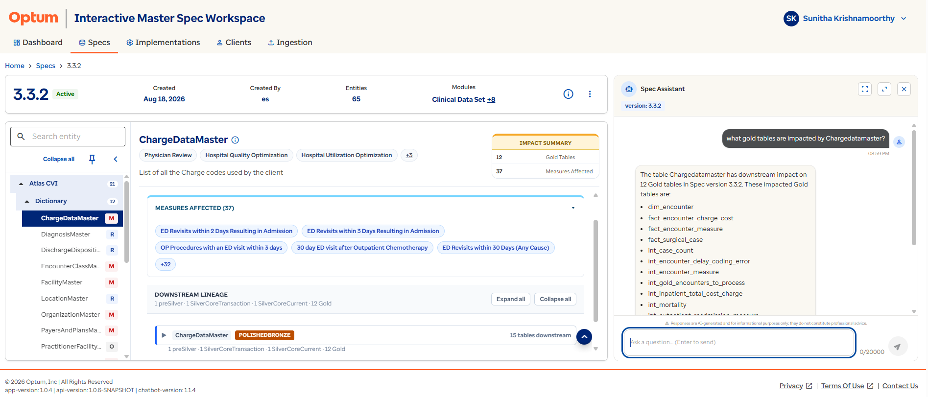Open OP Procedures with an ED visit measure
Image resolution: width=928 pixels, height=397 pixels.
(x=221, y=248)
